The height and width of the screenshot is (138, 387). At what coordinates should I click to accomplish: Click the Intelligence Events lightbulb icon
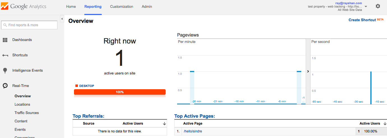[x=5, y=71]
